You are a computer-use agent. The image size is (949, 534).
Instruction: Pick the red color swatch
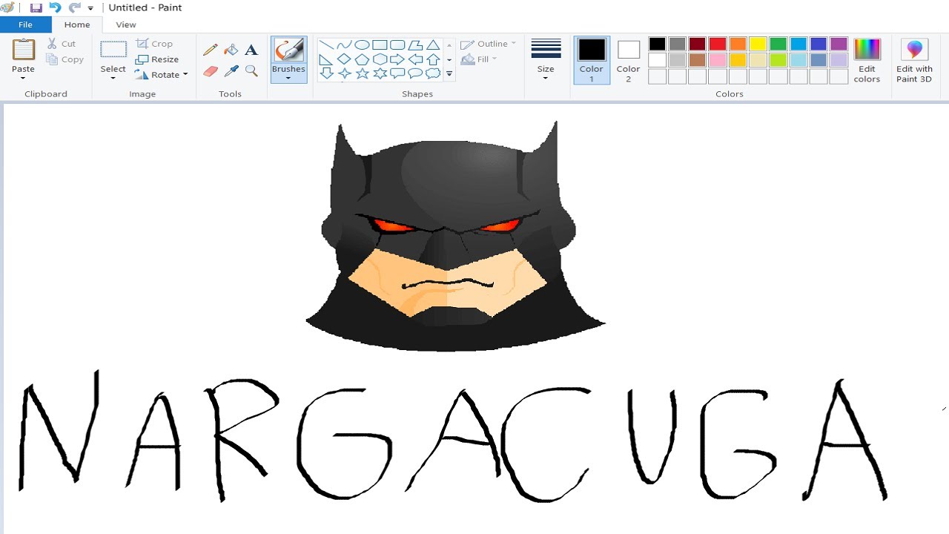[x=717, y=44]
